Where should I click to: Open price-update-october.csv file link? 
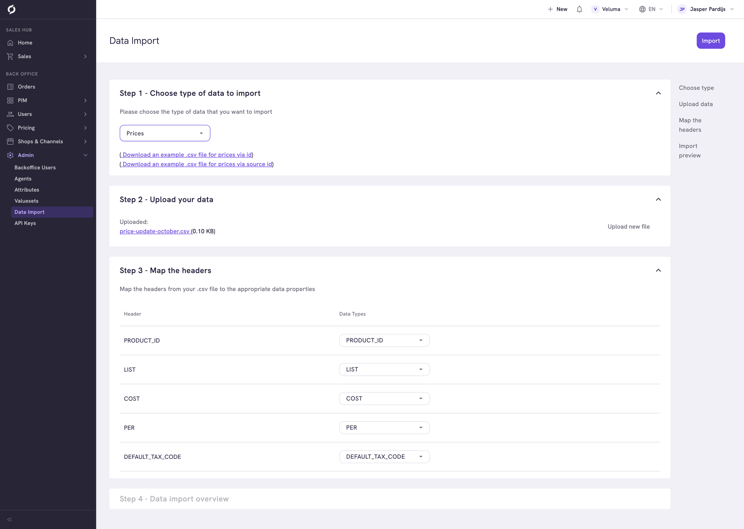[x=155, y=231]
